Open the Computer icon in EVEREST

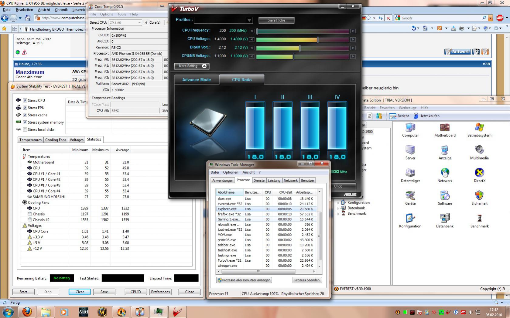click(x=410, y=130)
